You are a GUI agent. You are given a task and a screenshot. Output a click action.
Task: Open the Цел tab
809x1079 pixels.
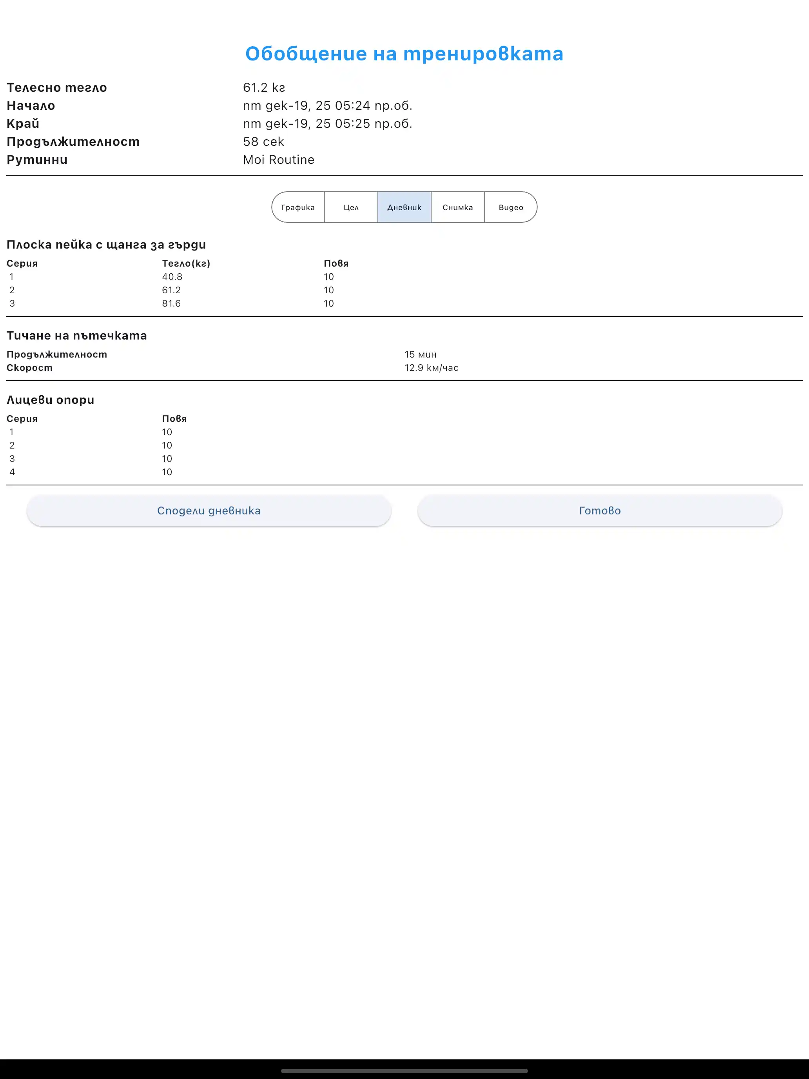click(351, 207)
